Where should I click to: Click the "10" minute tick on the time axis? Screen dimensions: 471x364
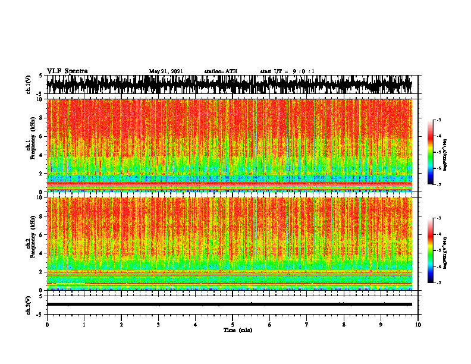pyautogui.click(x=418, y=325)
